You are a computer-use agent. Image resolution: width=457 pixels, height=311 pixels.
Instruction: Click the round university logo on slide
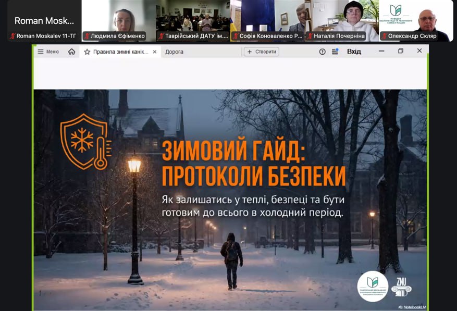(373, 286)
